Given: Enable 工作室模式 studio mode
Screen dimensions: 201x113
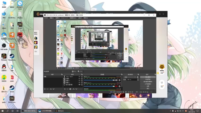Looking at the screenshot, I should (x=148, y=84).
